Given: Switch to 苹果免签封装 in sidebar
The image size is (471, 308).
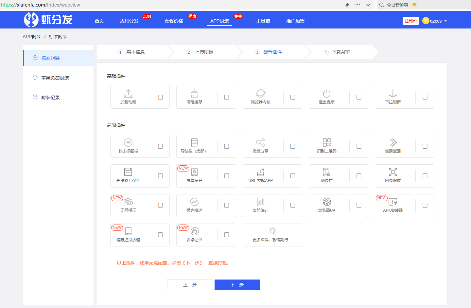Looking at the screenshot, I should point(55,78).
